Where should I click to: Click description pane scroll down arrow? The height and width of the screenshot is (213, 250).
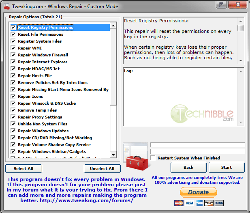pyautogui.click(x=241, y=61)
